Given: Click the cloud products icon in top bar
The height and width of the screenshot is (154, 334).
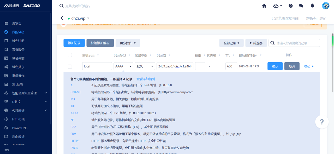Looking at the screenshot, I should (276, 5).
